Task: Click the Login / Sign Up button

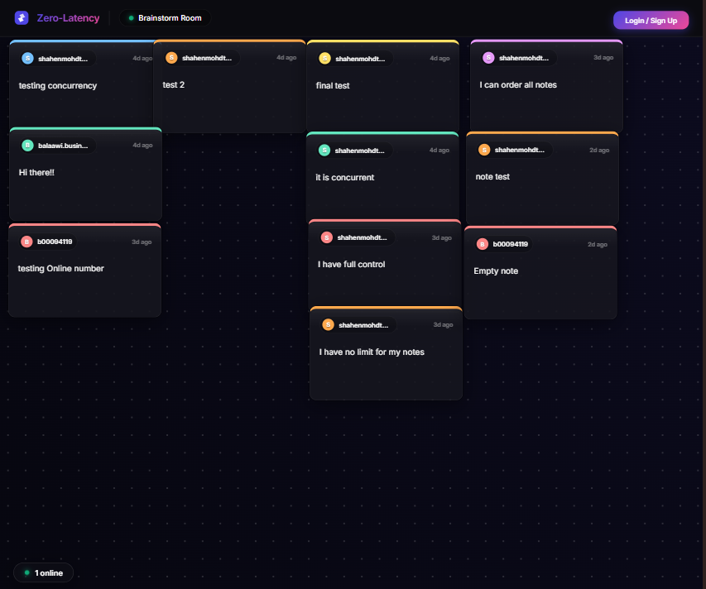Action: pos(651,19)
